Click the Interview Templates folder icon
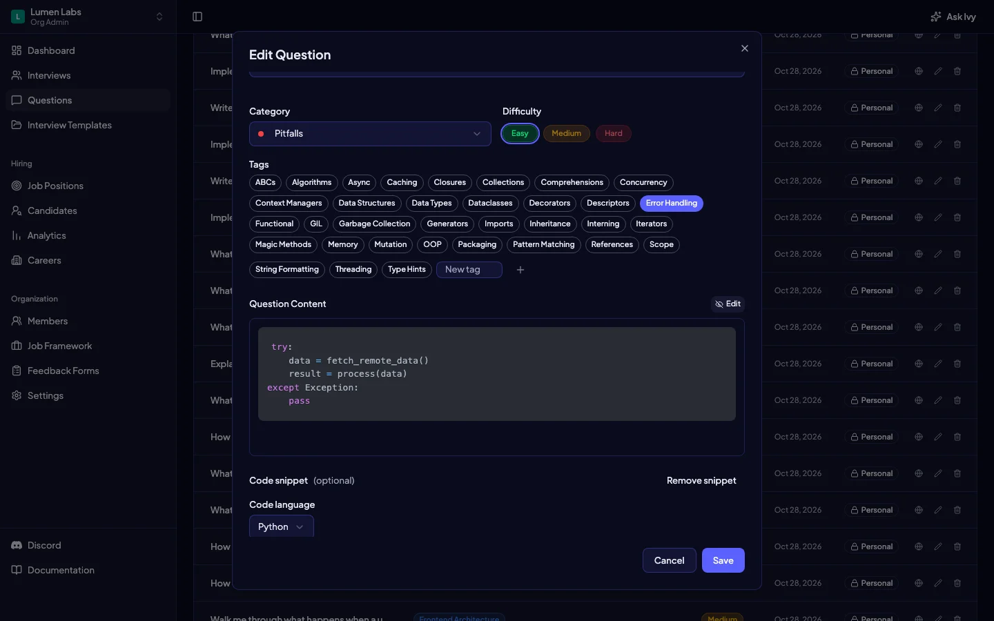This screenshot has width=994, height=621. coord(17,125)
